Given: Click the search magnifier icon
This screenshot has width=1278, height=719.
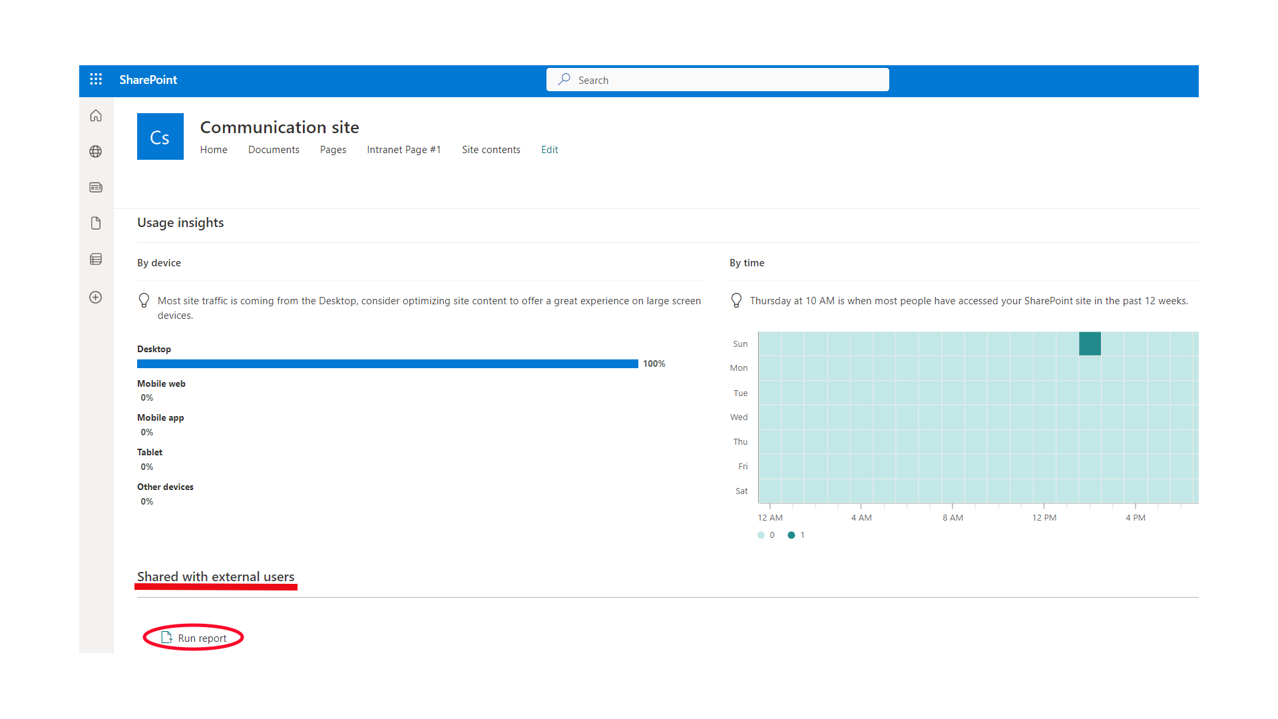Looking at the screenshot, I should (x=564, y=79).
